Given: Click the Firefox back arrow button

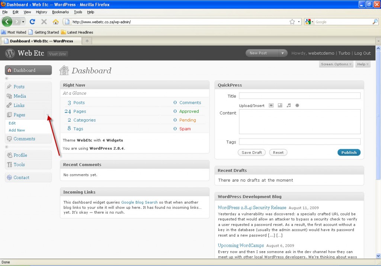Looking at the screenshot, I should click(7, 22).
